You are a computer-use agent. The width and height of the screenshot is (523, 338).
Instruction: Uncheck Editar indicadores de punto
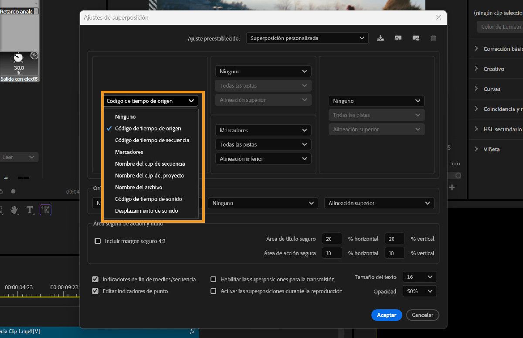coord(95,291)
